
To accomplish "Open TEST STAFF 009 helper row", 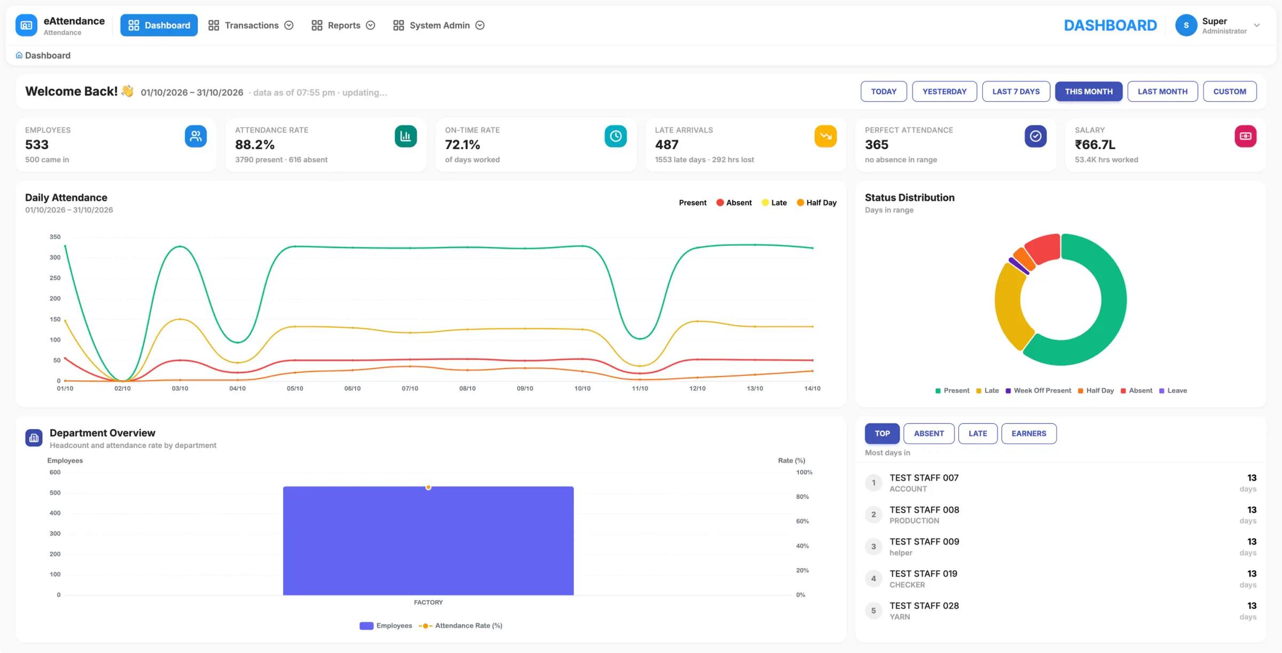I will point(1060,547).
